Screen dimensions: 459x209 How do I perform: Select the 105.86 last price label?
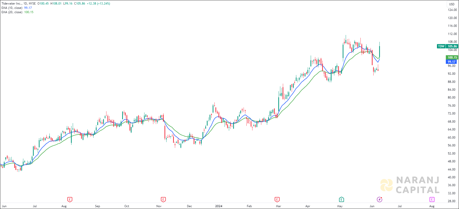coord(452,46)
